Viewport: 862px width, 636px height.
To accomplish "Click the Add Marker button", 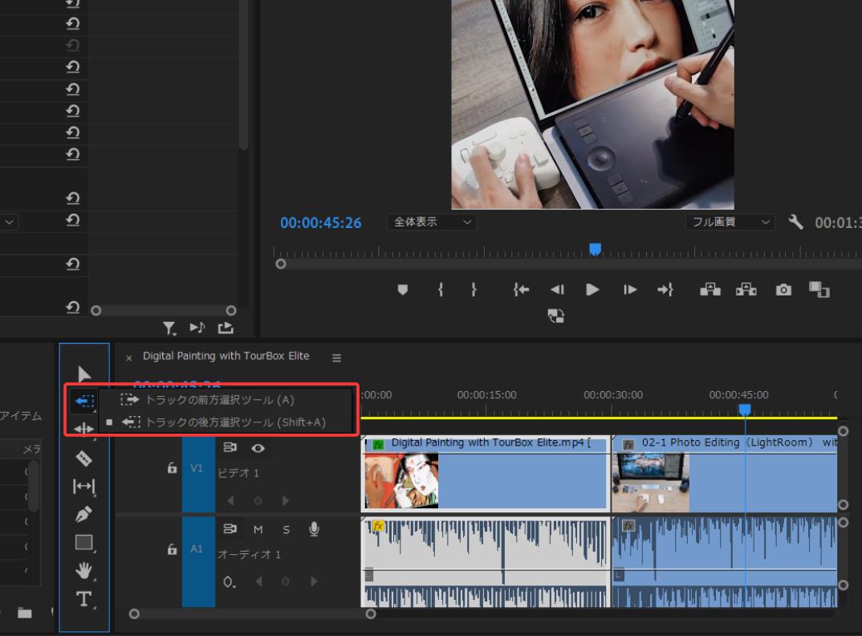I will pos(403,290).
